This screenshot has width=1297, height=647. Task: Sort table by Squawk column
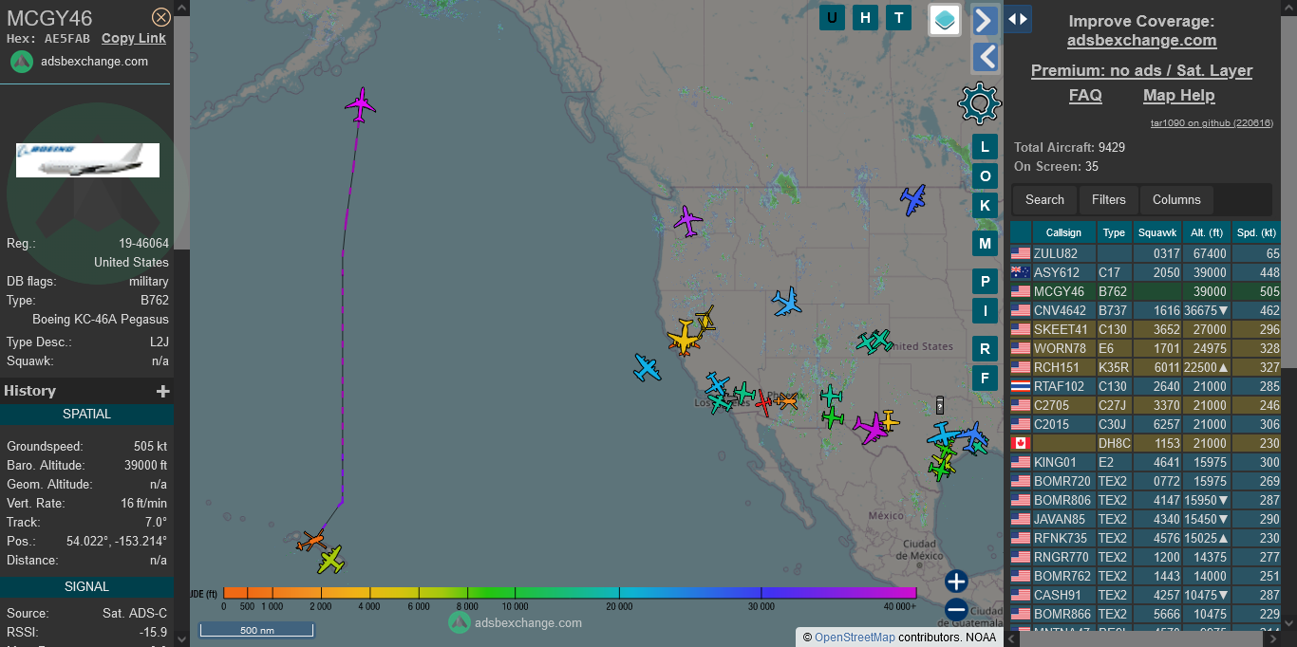point(1157,232)
